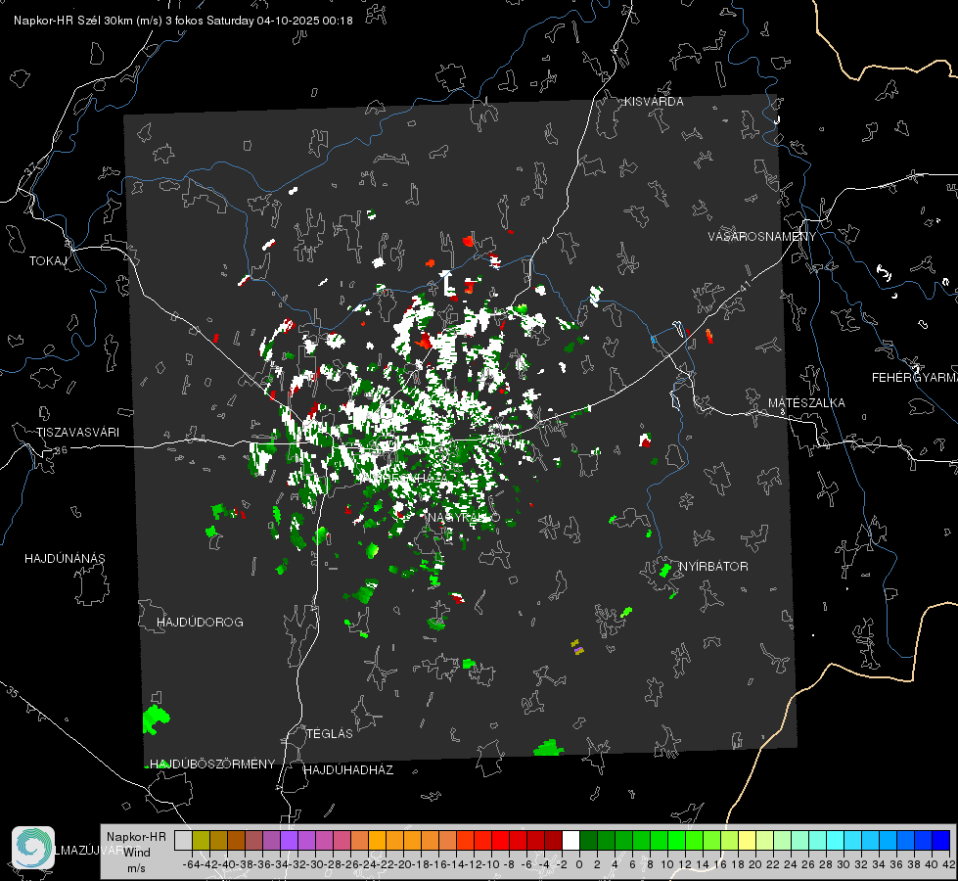The image size is (958, 881).
Task: Click the TÉGLÁS town label
Action: (330, 733)
